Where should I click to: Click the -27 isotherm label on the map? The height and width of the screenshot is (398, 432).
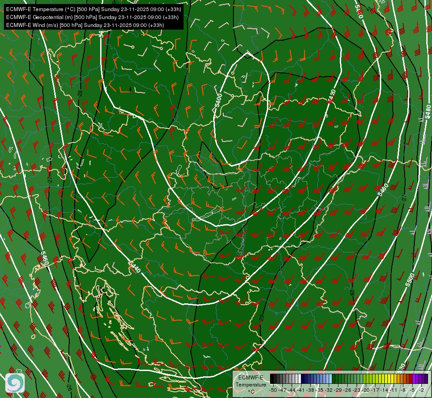coord(50,180)
